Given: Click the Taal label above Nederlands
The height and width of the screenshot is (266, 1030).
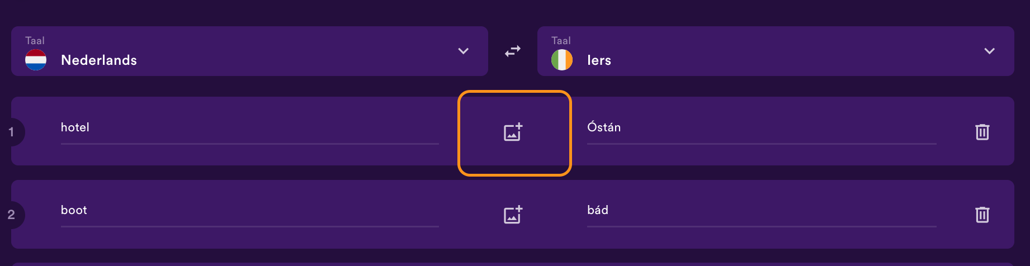Looking at the screenshot, I should (35, 41).
